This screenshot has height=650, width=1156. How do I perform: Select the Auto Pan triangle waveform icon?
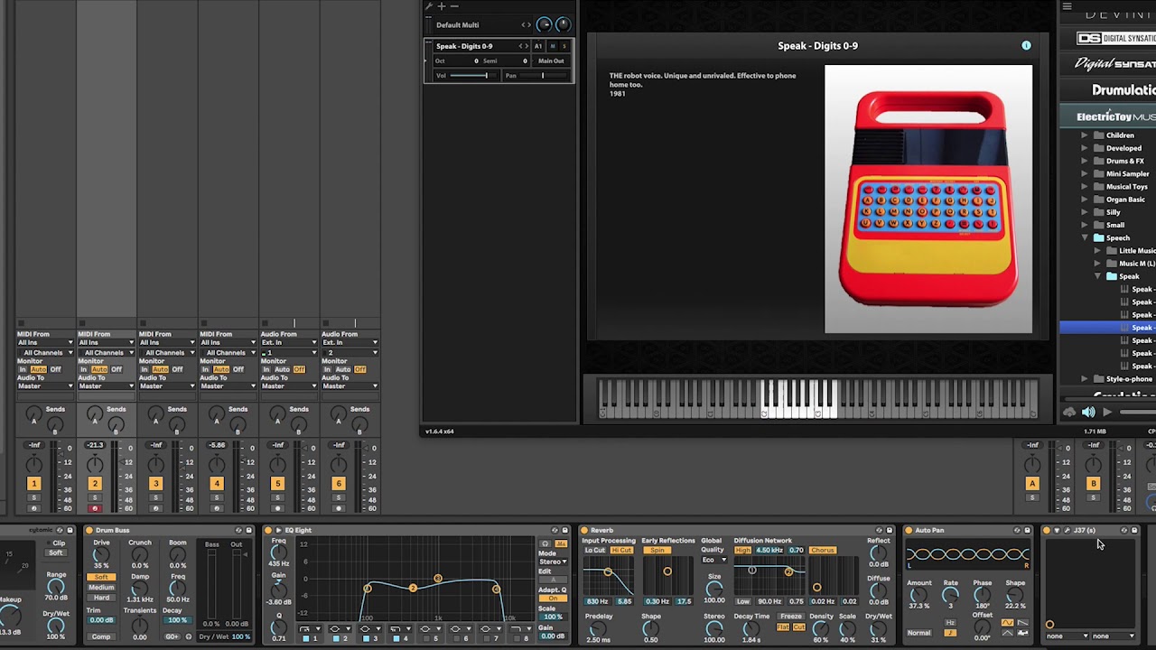coord(1008,633)
